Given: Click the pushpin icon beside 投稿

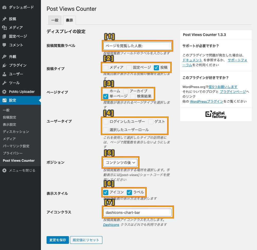Looking at the screenshot, I should coord(4,19).
